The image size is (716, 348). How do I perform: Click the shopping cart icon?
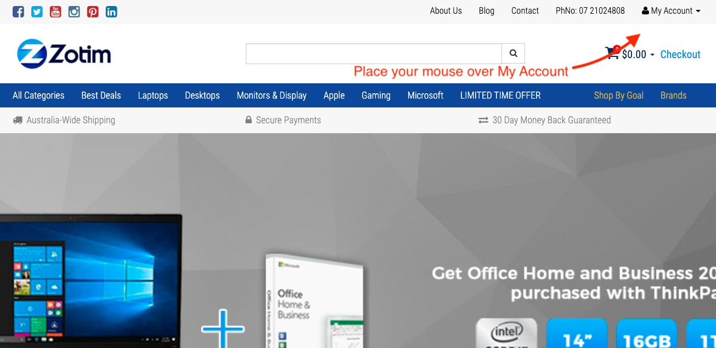[612, 53]
